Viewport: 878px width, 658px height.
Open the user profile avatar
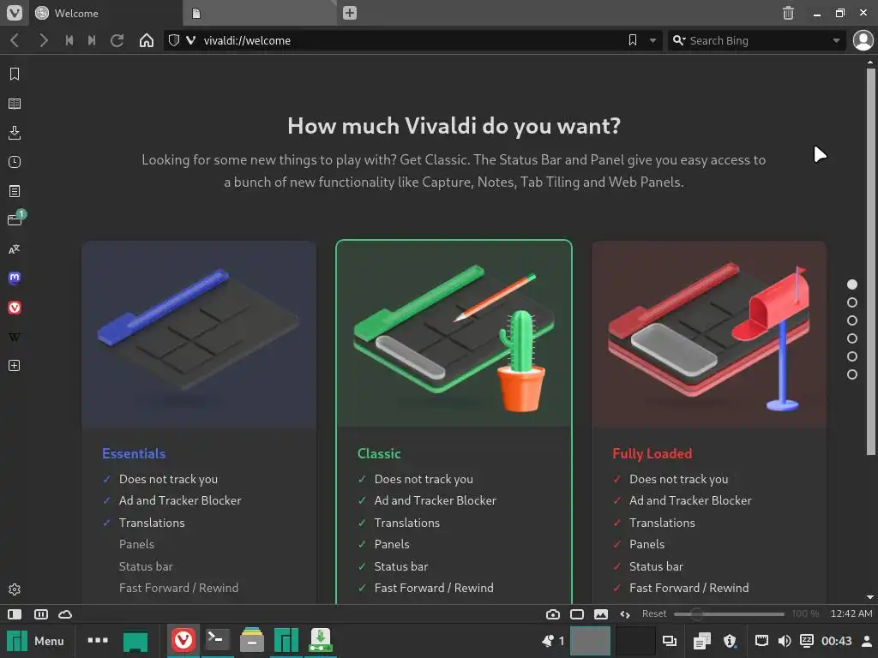(x=863, y=40)
